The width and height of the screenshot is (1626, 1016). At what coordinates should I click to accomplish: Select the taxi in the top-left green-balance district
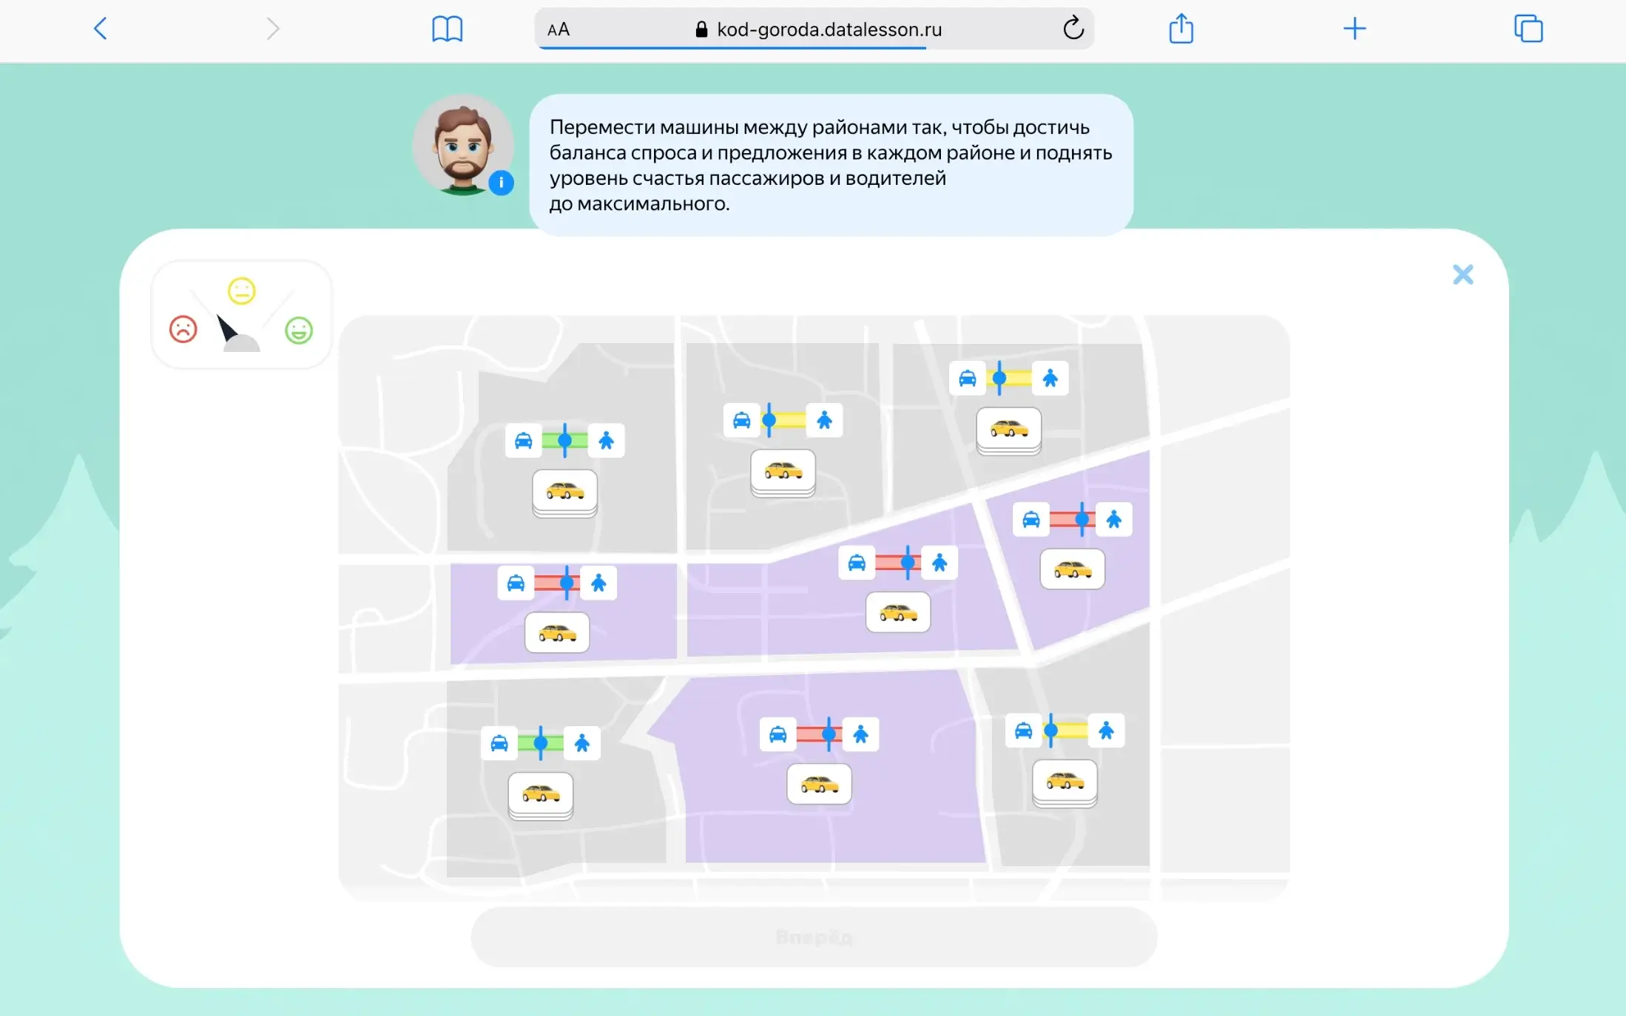pos(564,490)
